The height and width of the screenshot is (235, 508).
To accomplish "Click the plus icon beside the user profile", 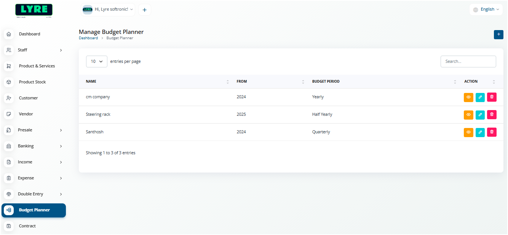I will (145, 10).
